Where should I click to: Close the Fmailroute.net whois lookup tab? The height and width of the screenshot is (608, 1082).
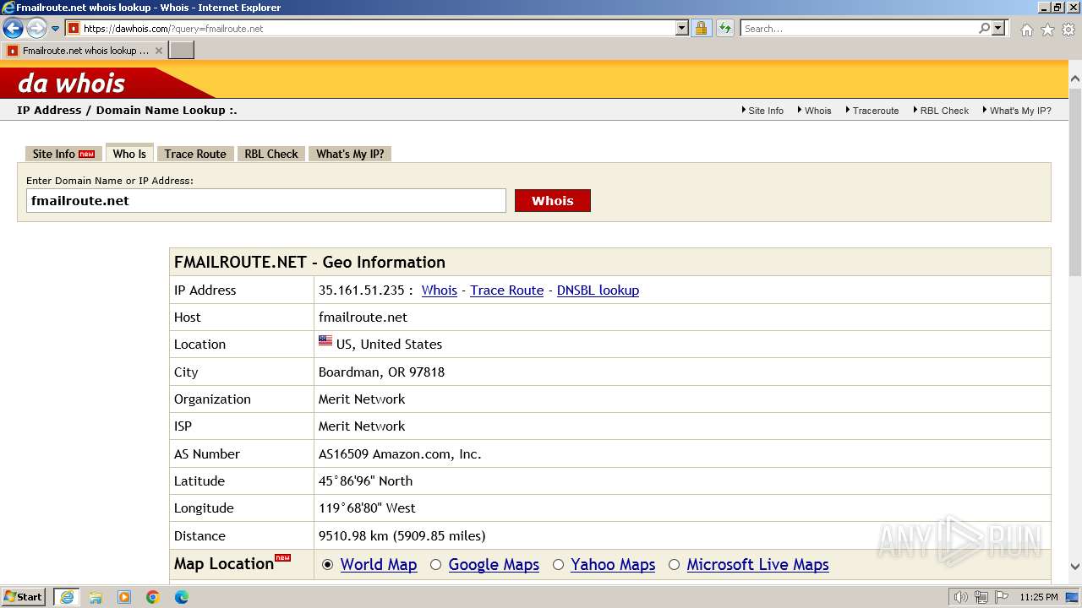(158, 51)
